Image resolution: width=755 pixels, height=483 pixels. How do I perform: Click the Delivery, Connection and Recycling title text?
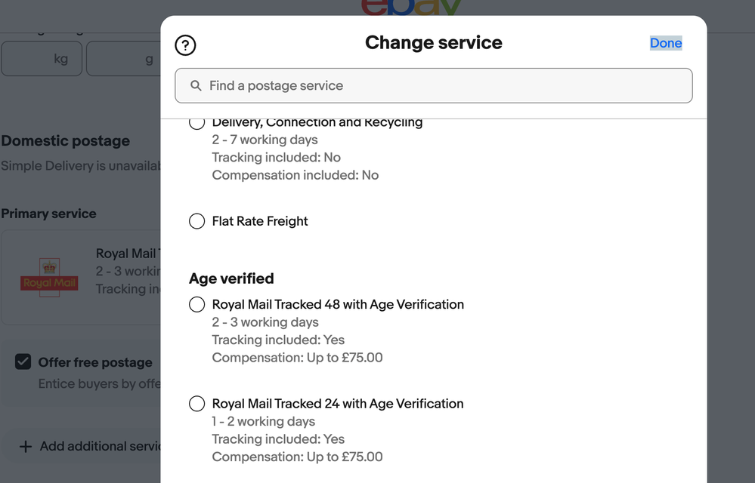317,123
